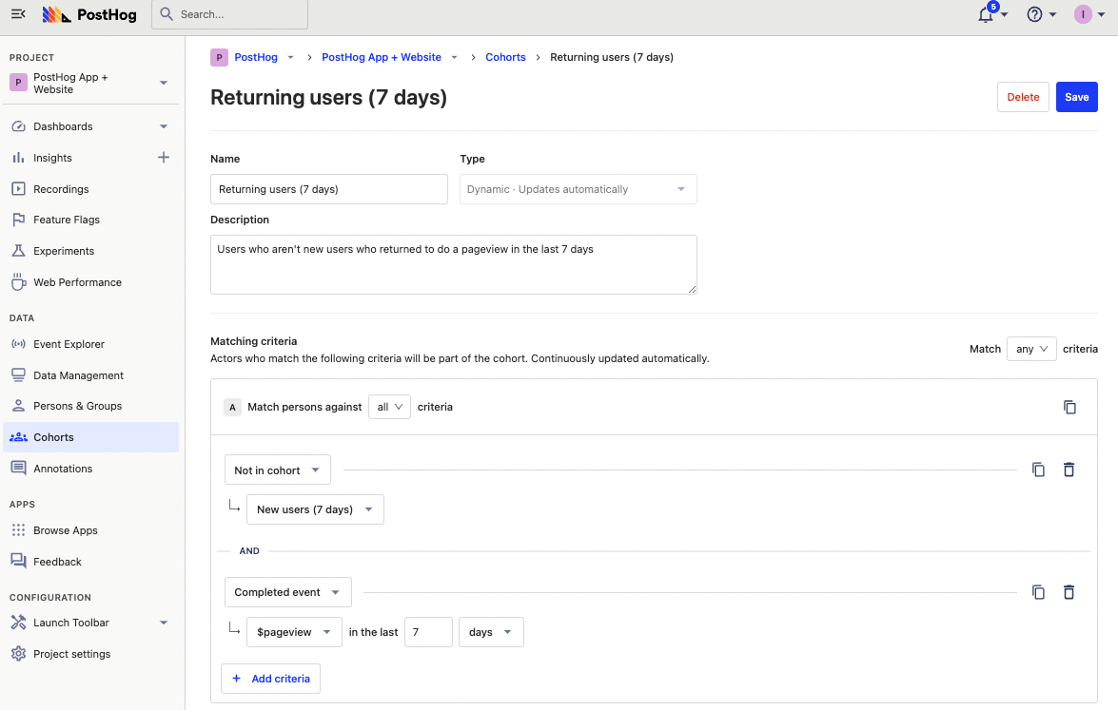Image resolution: width=1118 pixels, height=710 pixels.
Task: Click the Cohorts breadcrumb link
Action: (505, 57)
